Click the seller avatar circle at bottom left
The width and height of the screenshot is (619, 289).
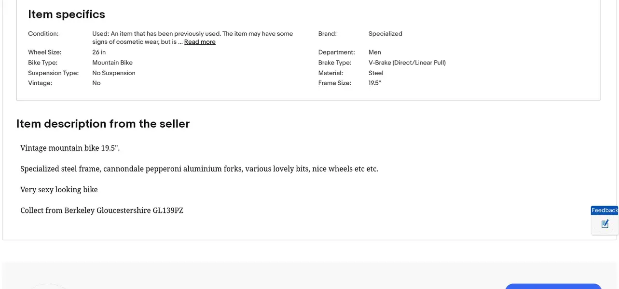[x=49, y=287]
